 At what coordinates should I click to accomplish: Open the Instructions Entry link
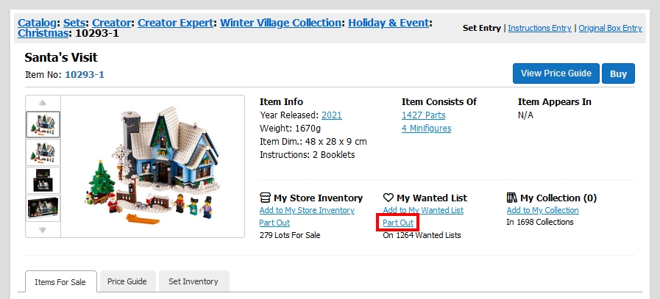539,29
